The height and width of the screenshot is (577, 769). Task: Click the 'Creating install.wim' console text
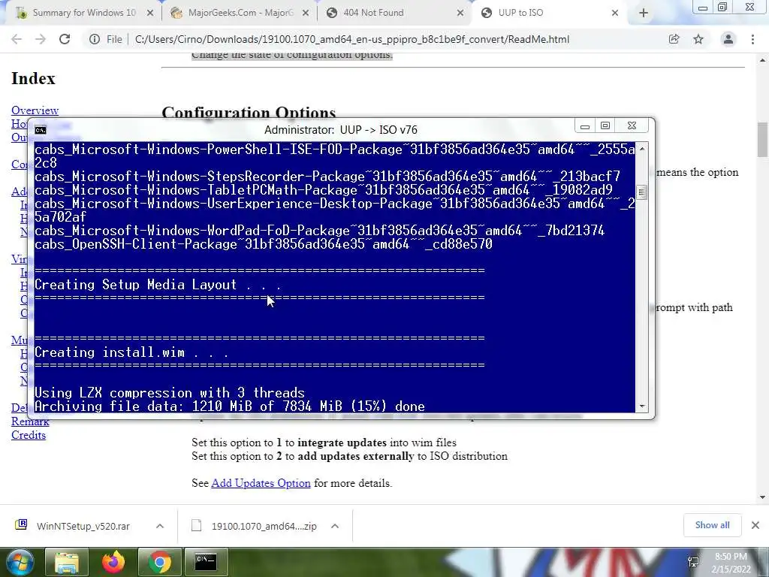131,352
